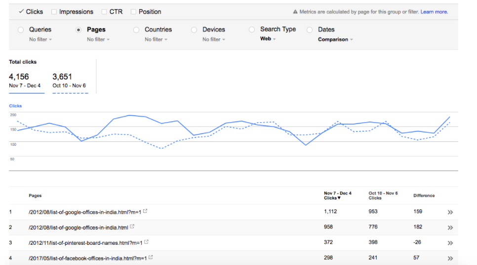Viewport: 477px width, 265px height.
Task: Click double-arrow icon in row 2
Action: (450, 228)
